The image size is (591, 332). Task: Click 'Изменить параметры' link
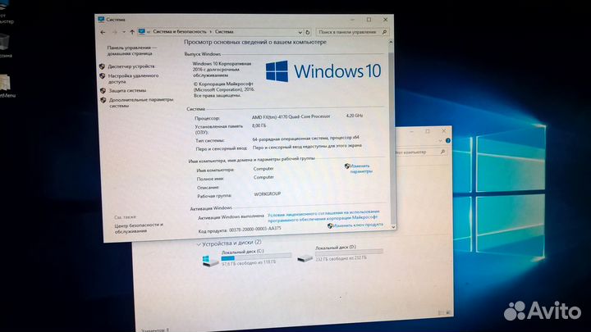pos(361,169)
